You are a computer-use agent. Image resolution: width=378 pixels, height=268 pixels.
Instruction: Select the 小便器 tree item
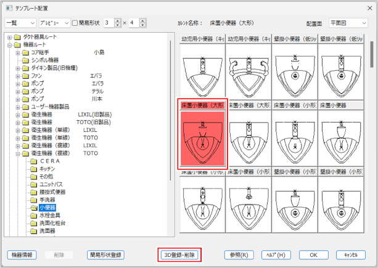click(x=47, y=208)
